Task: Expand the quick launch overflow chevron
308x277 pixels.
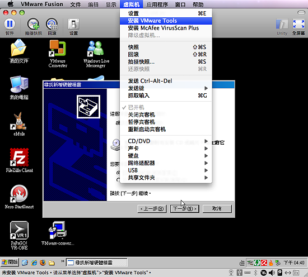Action: tap(63, 261)
